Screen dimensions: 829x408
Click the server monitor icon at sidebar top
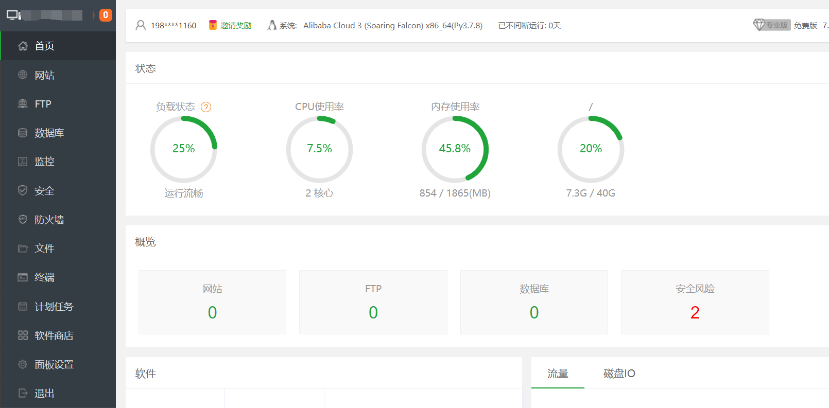(13, 15)
